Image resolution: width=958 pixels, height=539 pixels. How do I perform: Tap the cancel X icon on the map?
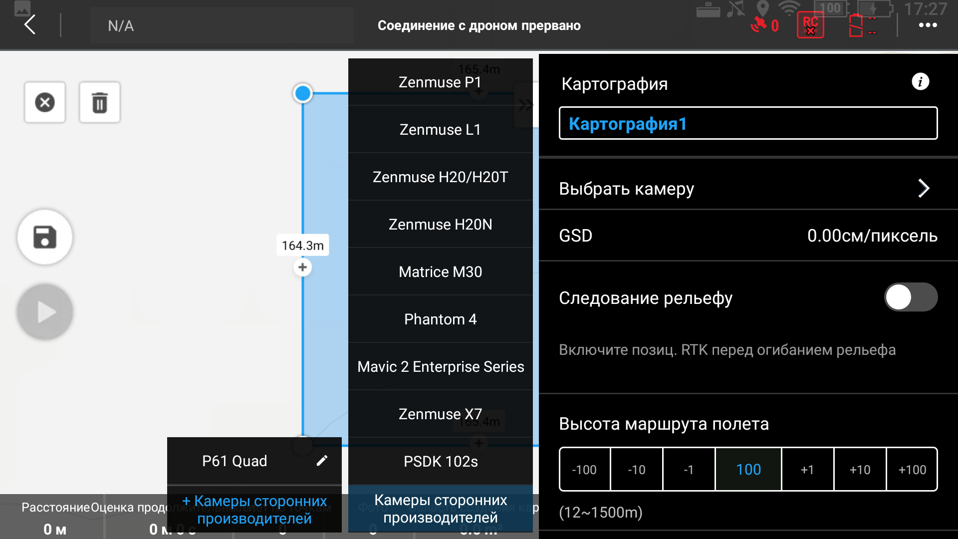[x=45, y=102]
